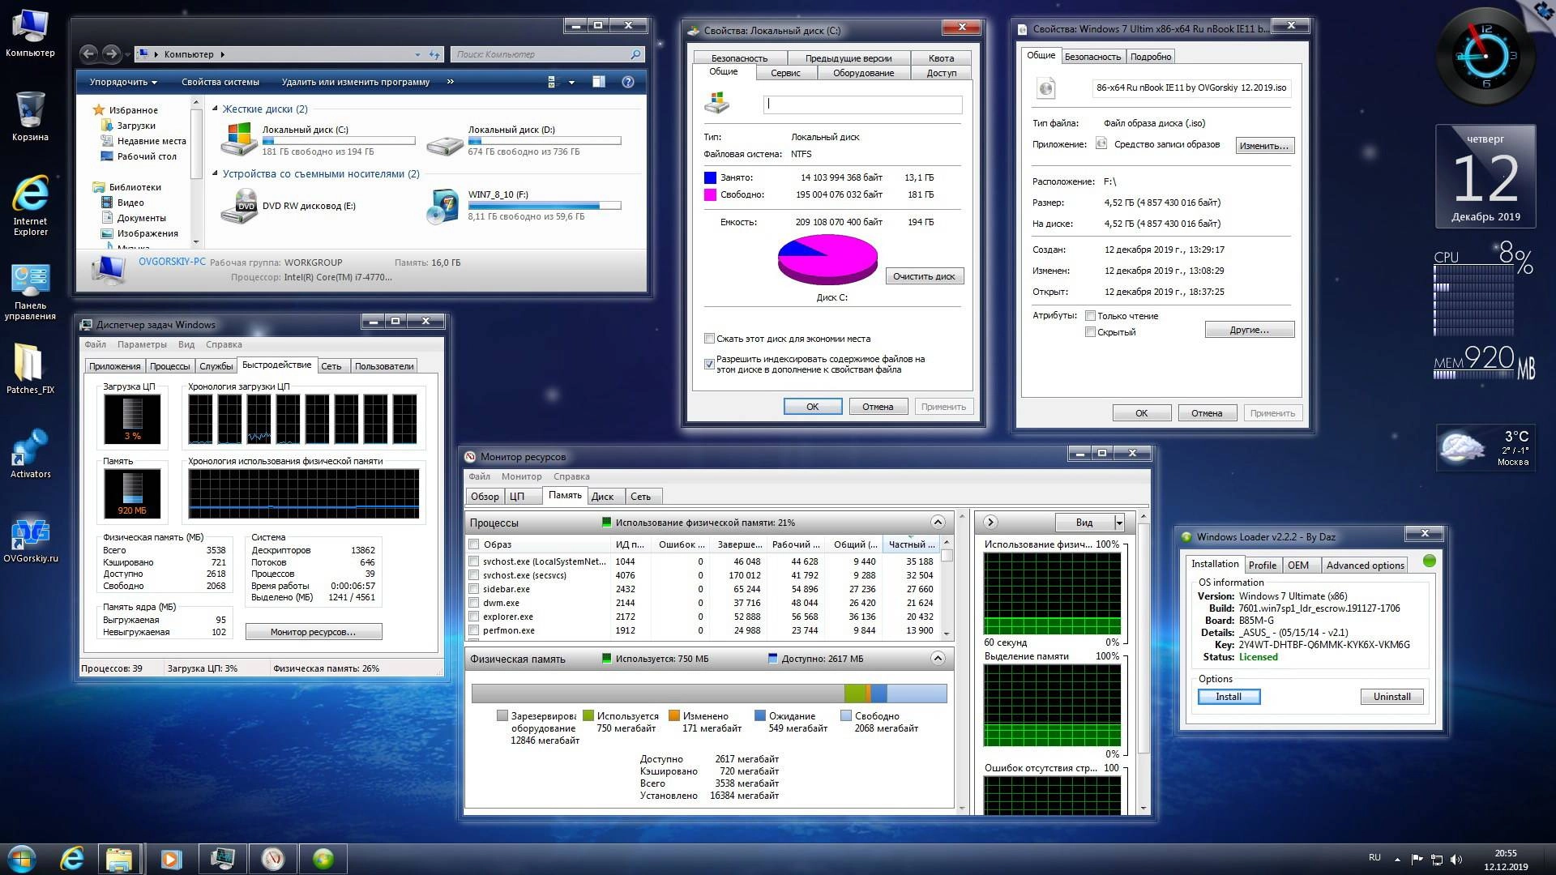Tick checkbox for explorer.exe process

point(474,617)
